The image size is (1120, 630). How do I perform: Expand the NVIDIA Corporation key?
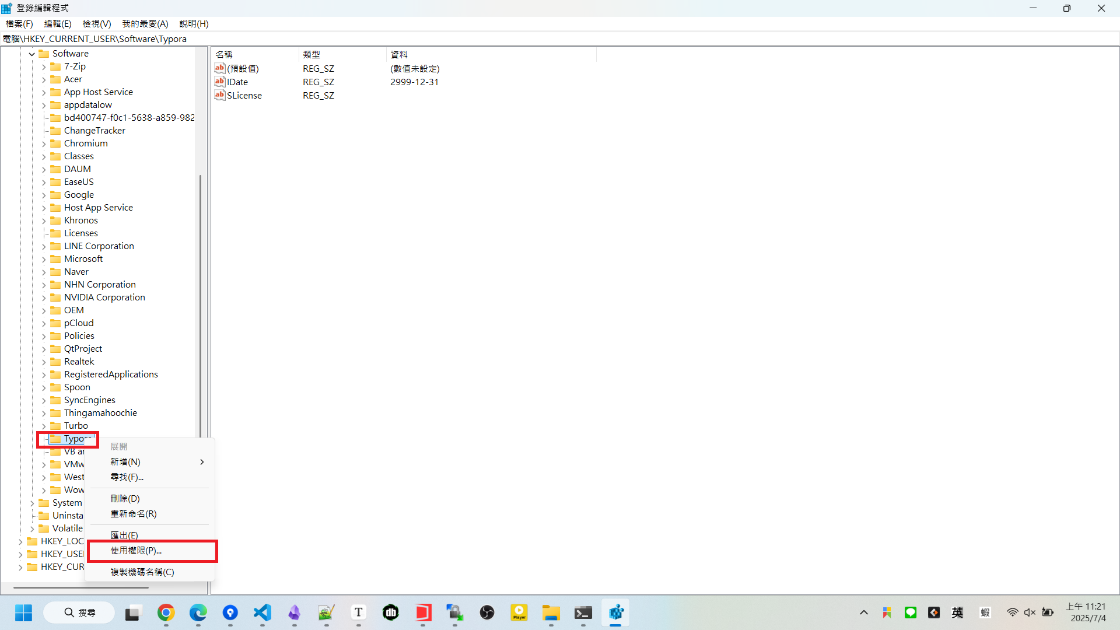pyautogui.click(x=44, y=297)
